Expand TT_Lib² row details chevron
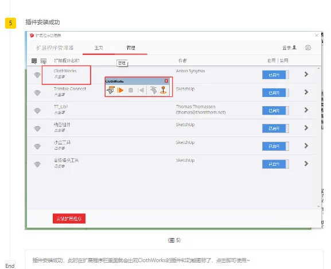The image size is (331, 269). point(306,110)
